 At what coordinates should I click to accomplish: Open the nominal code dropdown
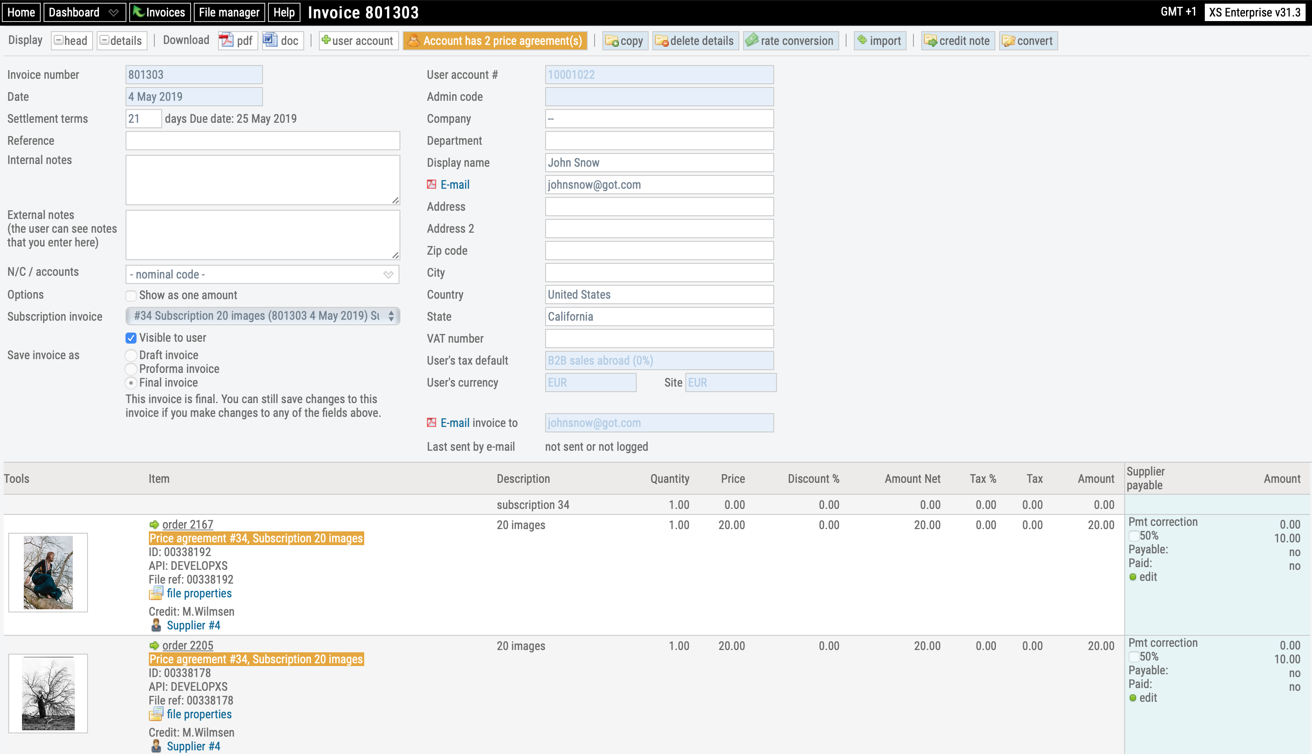coord(262,274)
